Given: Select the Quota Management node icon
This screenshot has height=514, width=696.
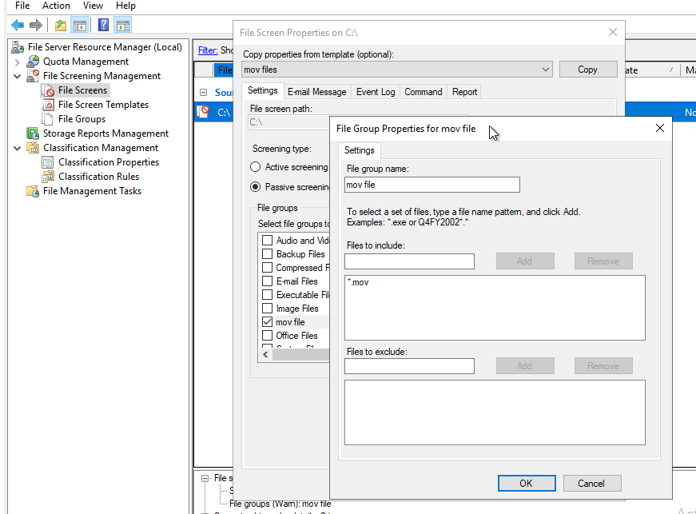Looking at the screenshot, I should point(34,62).
